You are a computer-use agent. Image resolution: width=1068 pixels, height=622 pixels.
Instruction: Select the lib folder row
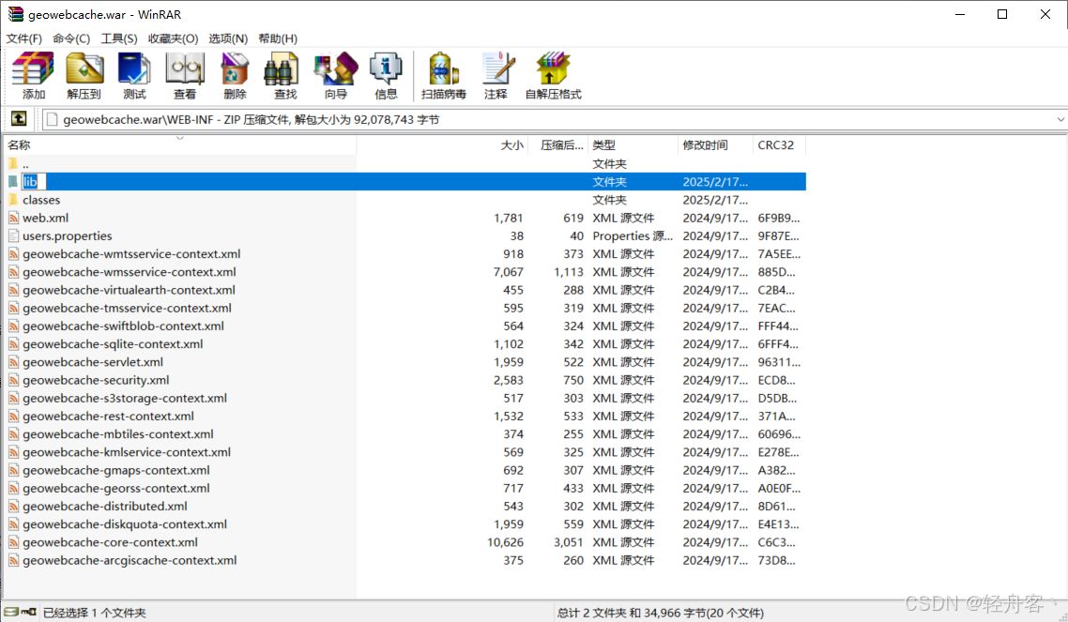(x=405, y=182)
